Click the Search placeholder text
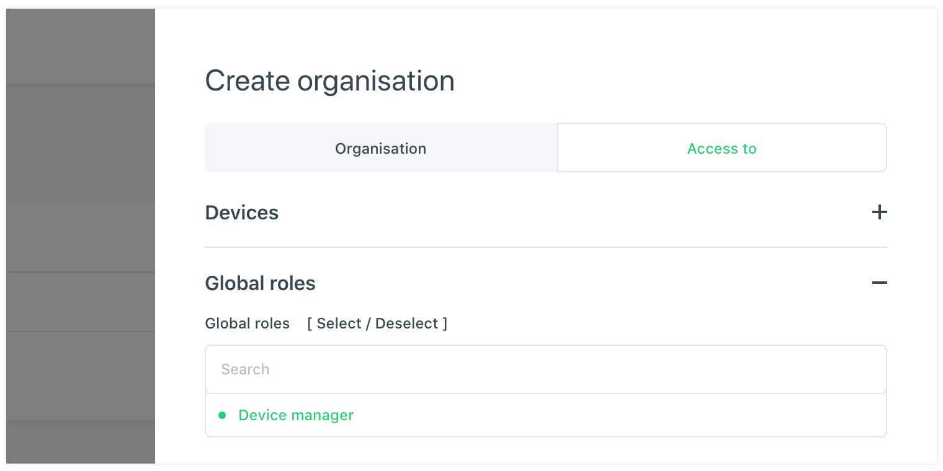 coord(245,369)
